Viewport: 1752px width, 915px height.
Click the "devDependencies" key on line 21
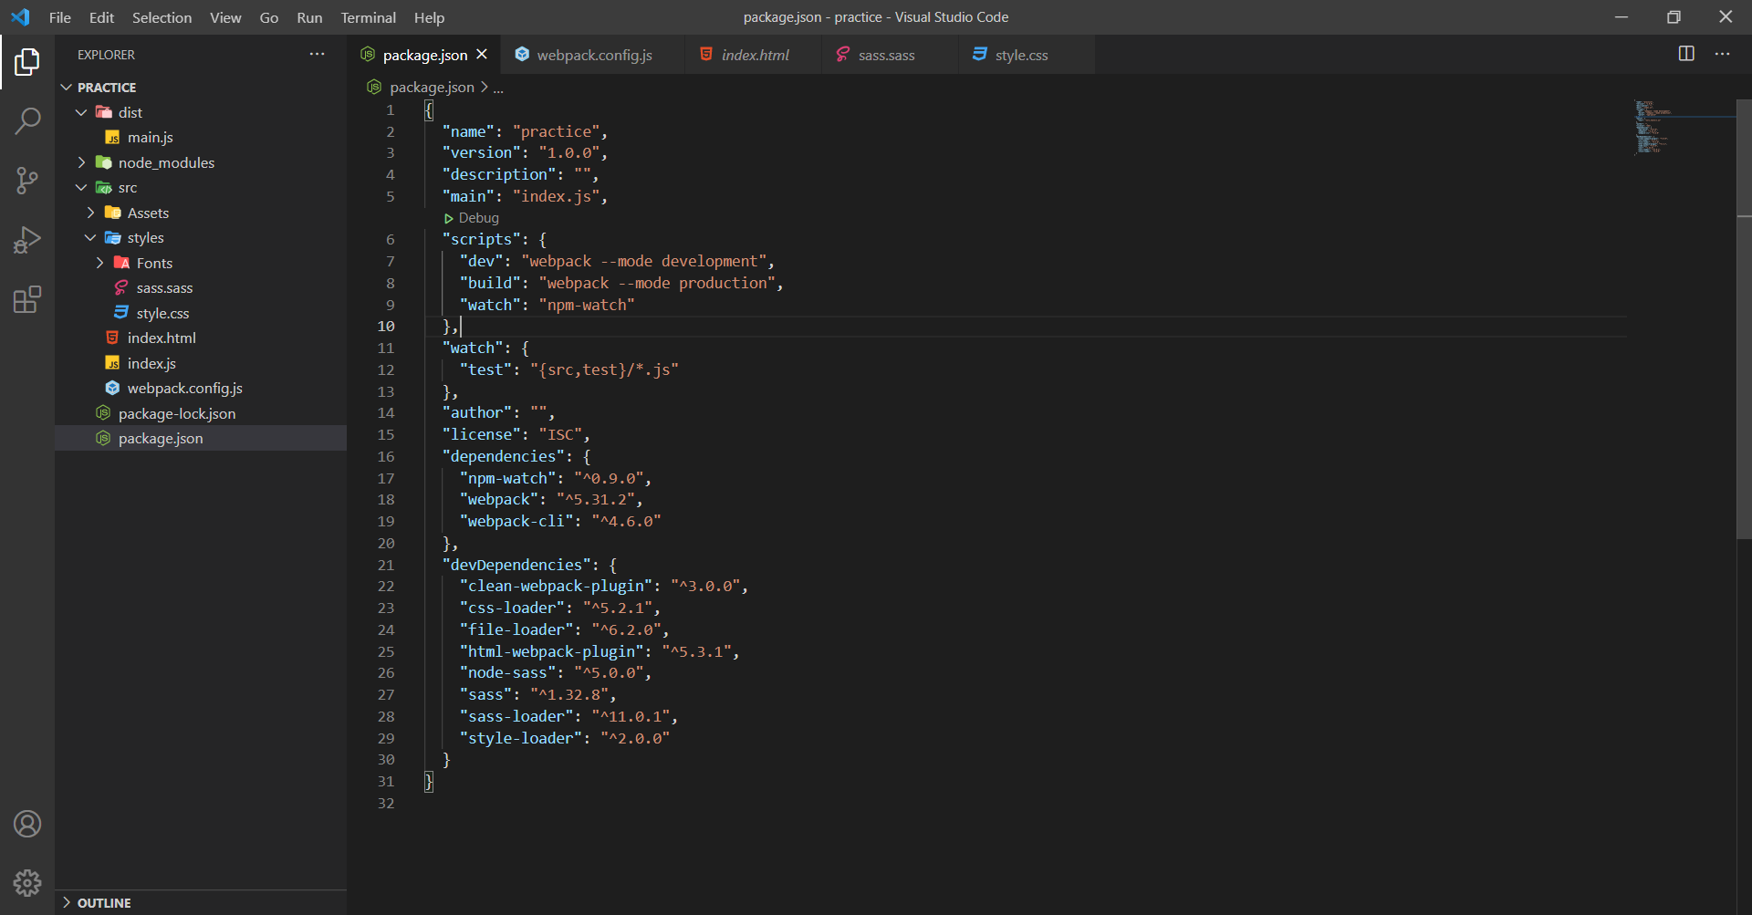pyautogui.click(x=516, y=565)
